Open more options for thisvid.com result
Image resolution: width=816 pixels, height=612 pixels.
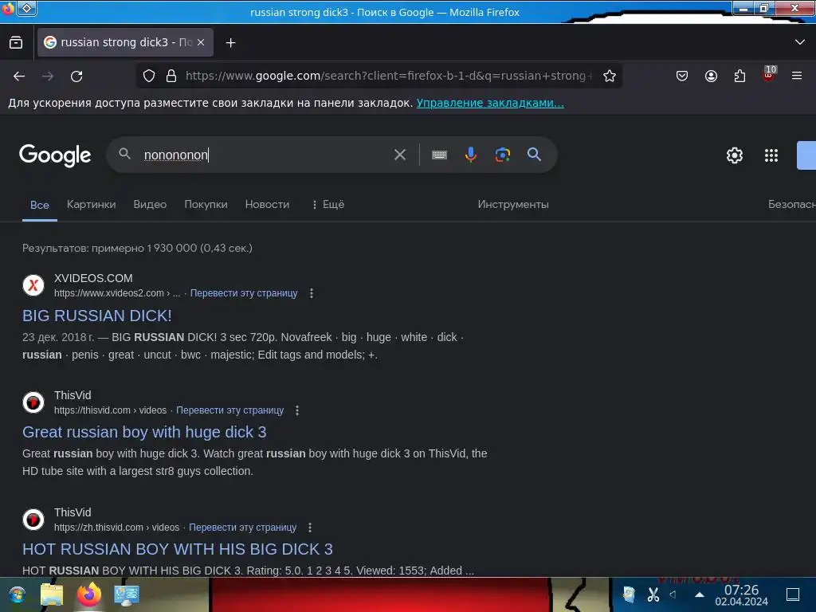click(297, 410)
